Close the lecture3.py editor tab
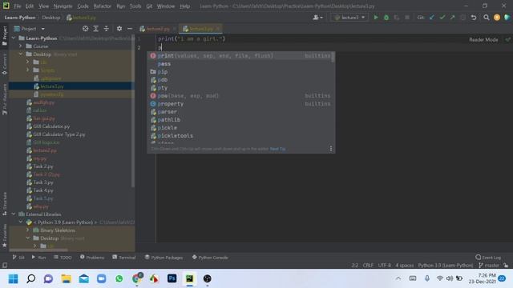This screenshot has width=513, height=288. [217, 29]
